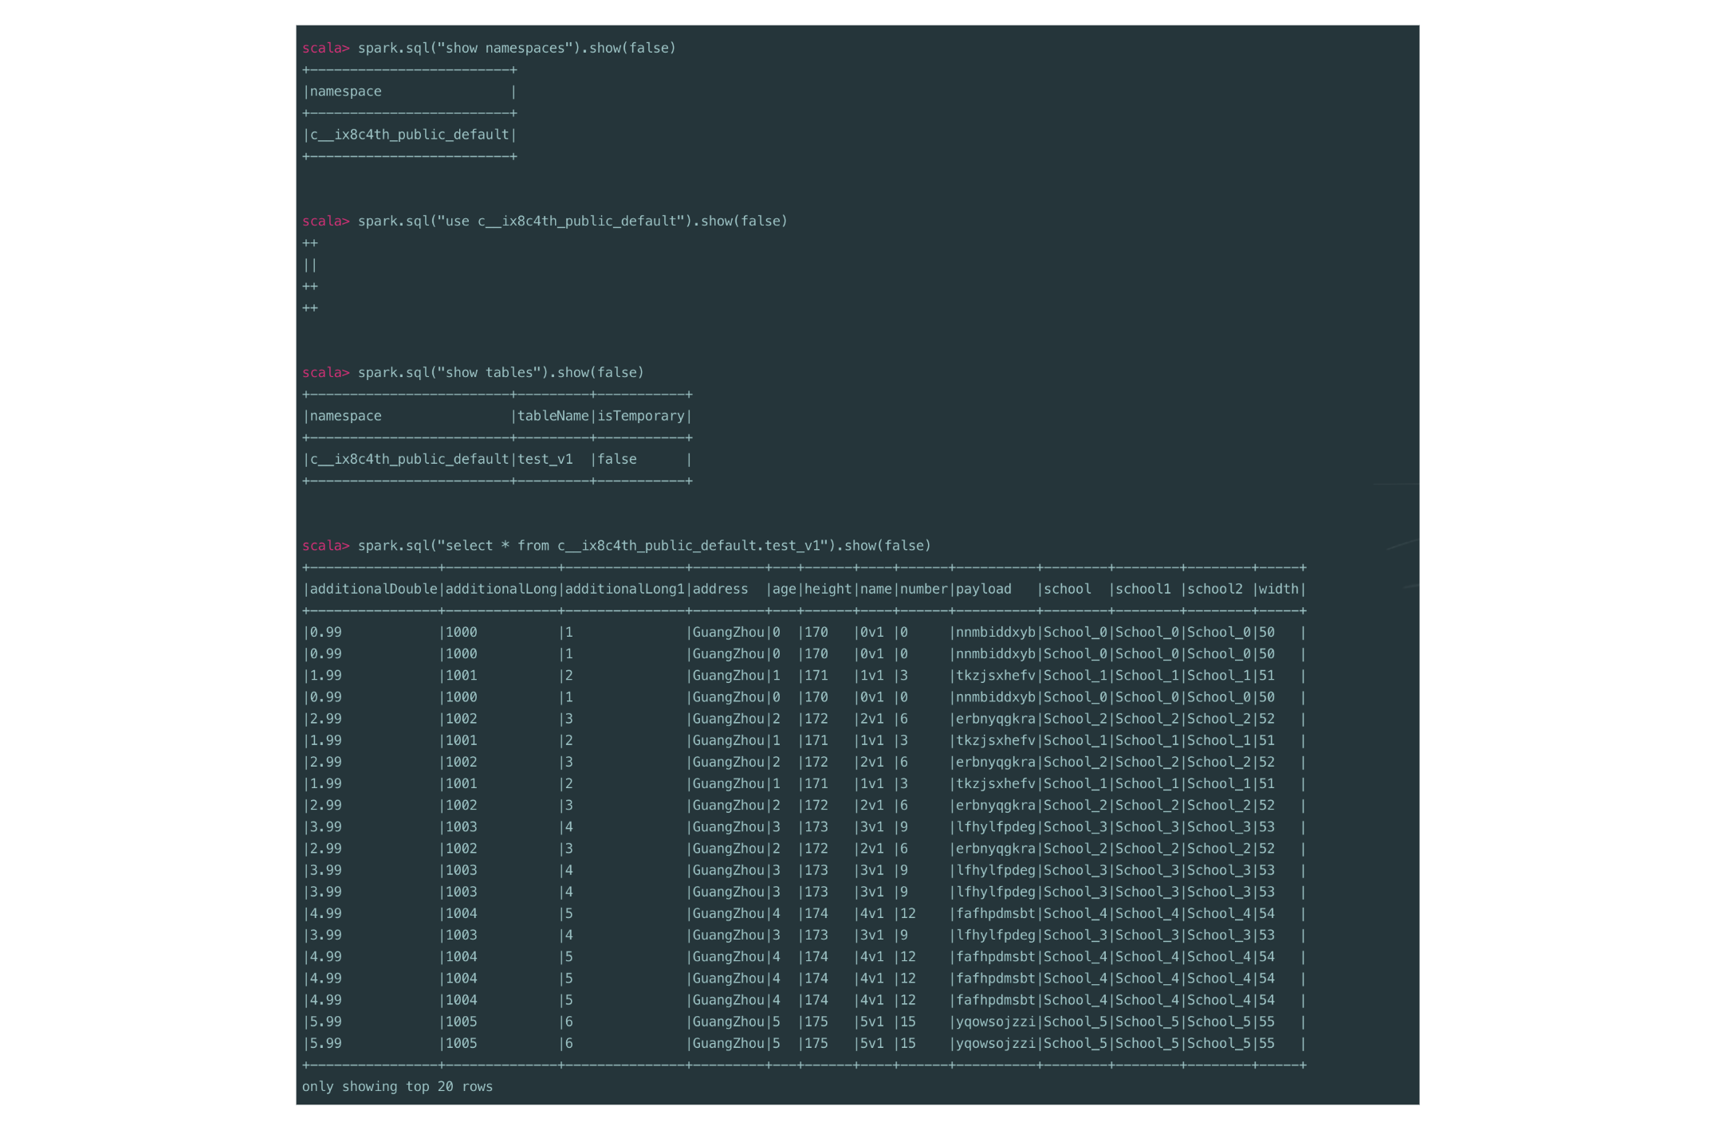The height and width of the screenshot is (1126, 1711).
Task: Click the address column header
Action: 720,590
